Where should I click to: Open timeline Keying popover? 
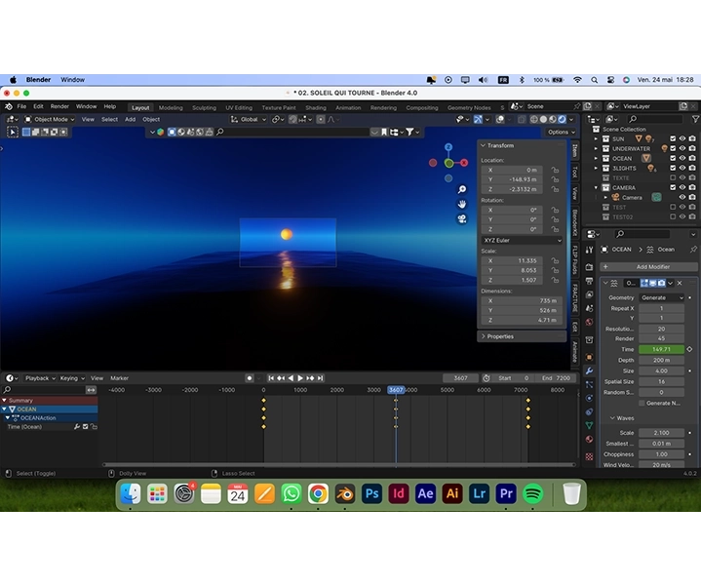pos(72,378)
